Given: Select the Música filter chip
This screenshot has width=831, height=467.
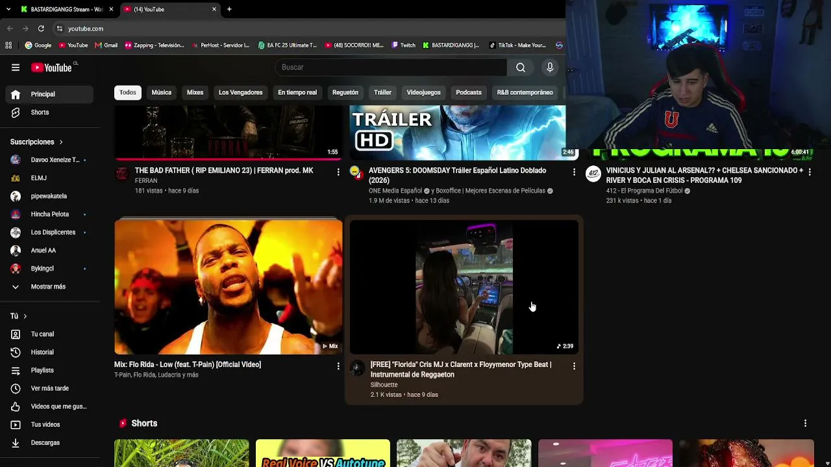Looking at the screenshot, I should click(x=162, y=93).
